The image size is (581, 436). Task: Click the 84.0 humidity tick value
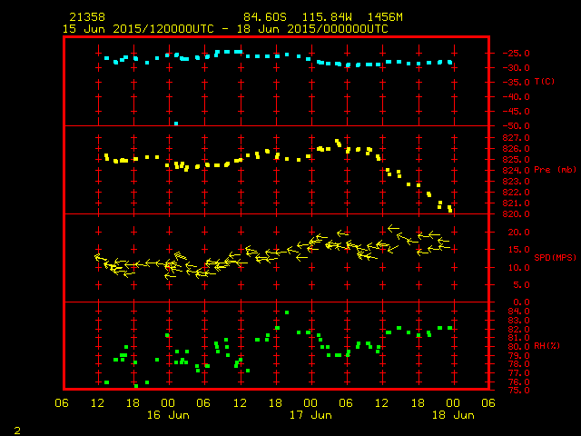518,312
